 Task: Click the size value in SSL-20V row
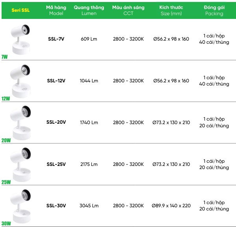coord(171,122)
